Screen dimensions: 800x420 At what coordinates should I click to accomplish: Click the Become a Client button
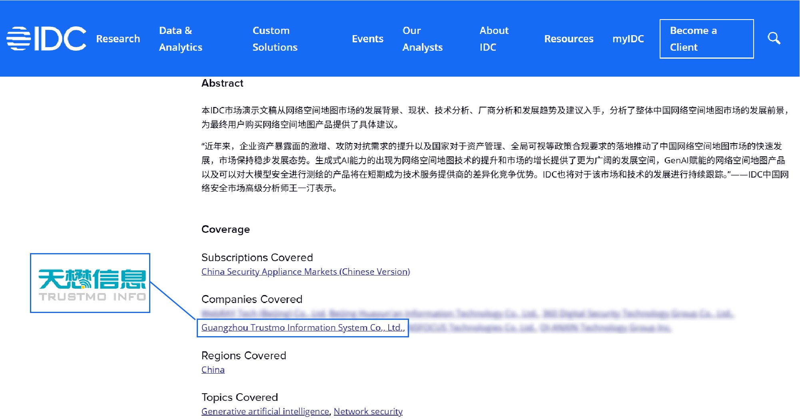click(x=707, y=38)
